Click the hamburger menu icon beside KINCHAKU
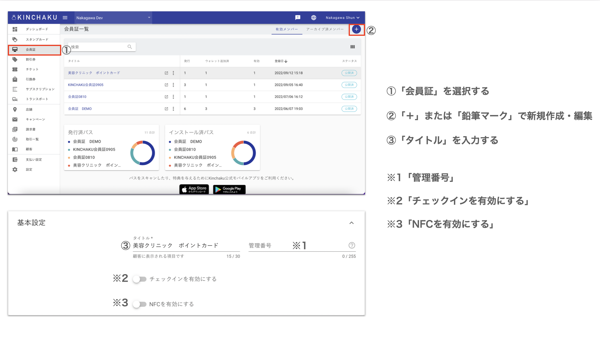 pyautogui.click(x=65, y=18)
